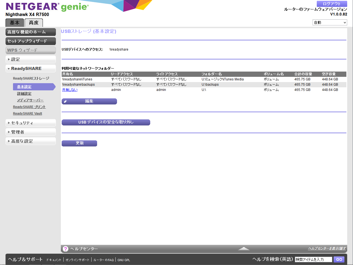Image resolution: width=353 pixels, height=265 pixels.
Task: Expand help center with the up arrow
Action: pyautogui.click(x=244, y=249)
